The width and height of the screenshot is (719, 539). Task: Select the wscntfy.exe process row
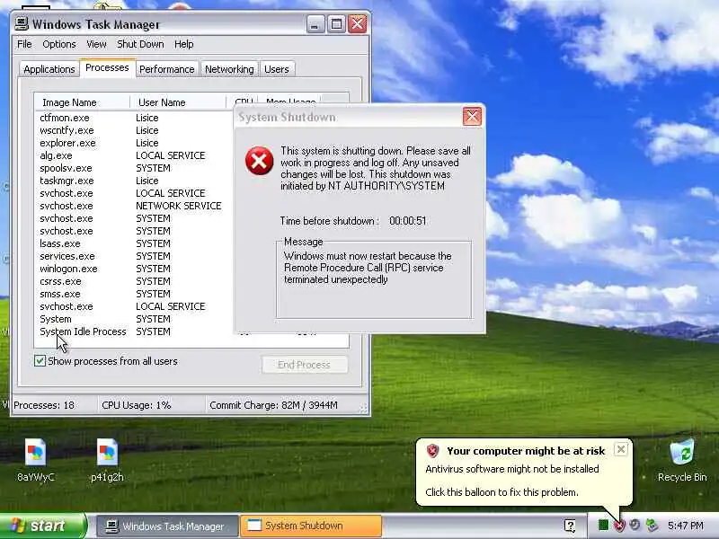pyautogui.click(x=135, y=130)
